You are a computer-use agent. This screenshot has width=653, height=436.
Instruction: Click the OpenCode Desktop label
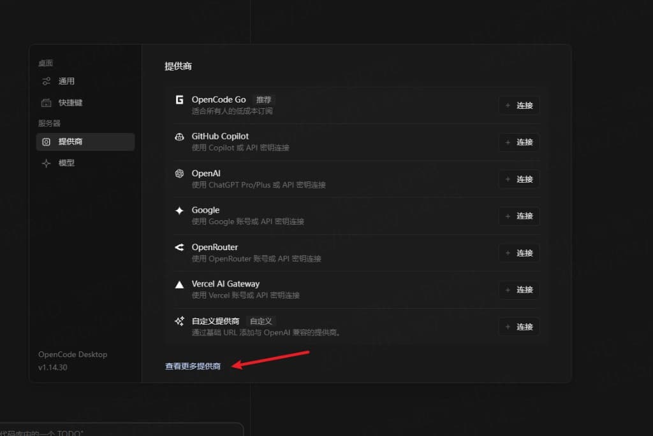click(x=73, y=355)
